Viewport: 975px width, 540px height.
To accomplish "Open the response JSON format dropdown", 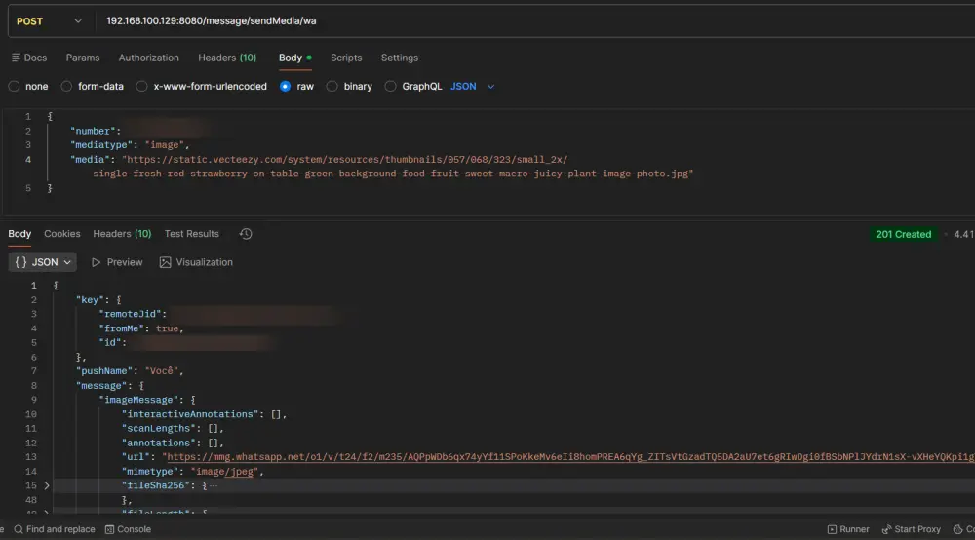I will coord(42,262).
